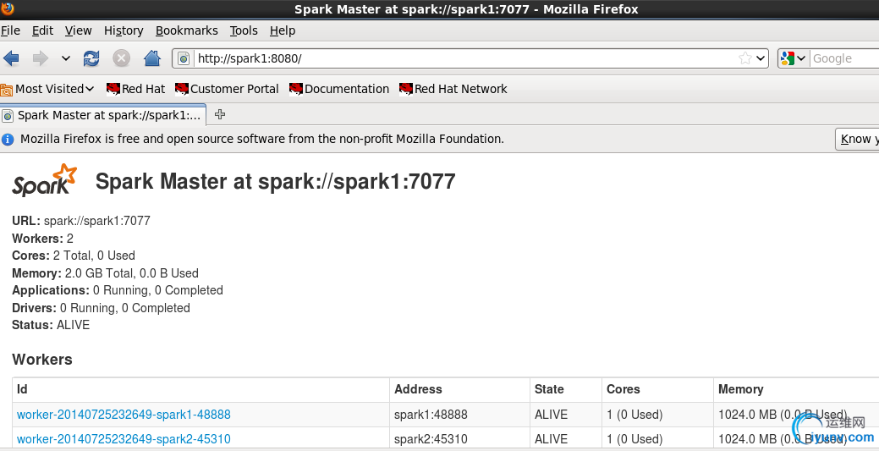The height and width of the screenshot is (451, 879).
Task: Open worker-20140725232649-spark2-45310 link
Action: point(124,438)
